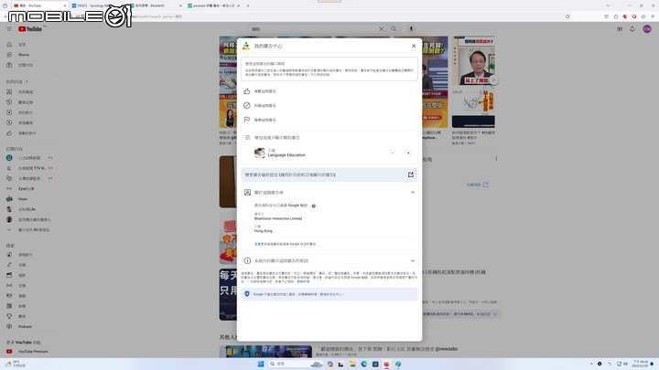
Task: Click the help icon beside Google verification
Action: coord(314,206)
